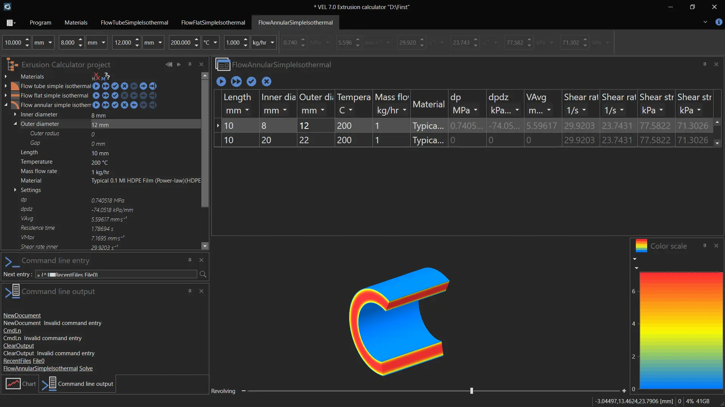
Task: Select the FlowAnnularSimpleIsothermal tab
Action: click(295, 23)
